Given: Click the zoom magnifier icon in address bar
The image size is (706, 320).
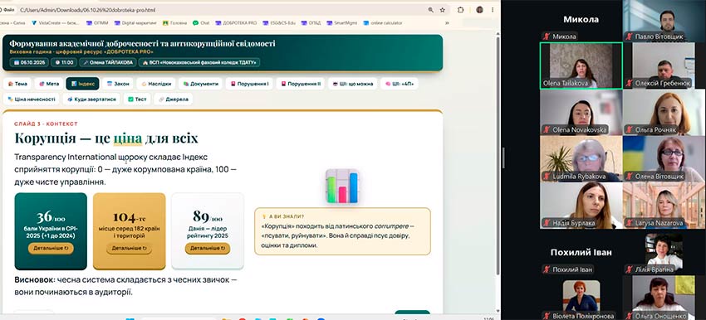Looking at the screenshot, I should coord(431,10).
